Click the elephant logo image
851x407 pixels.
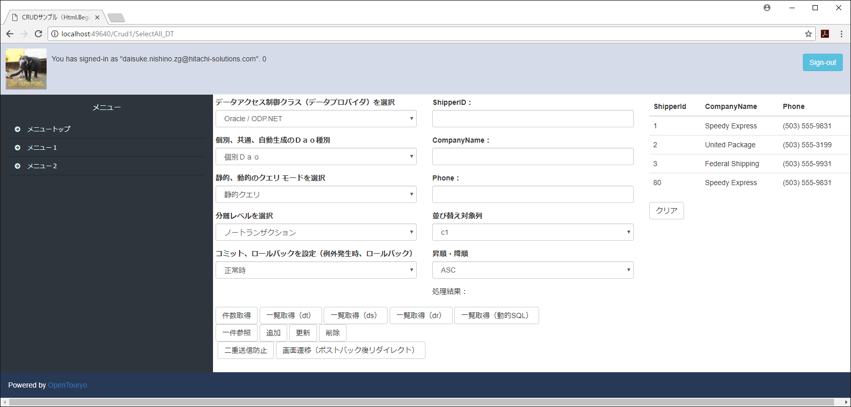coord(26,69)
